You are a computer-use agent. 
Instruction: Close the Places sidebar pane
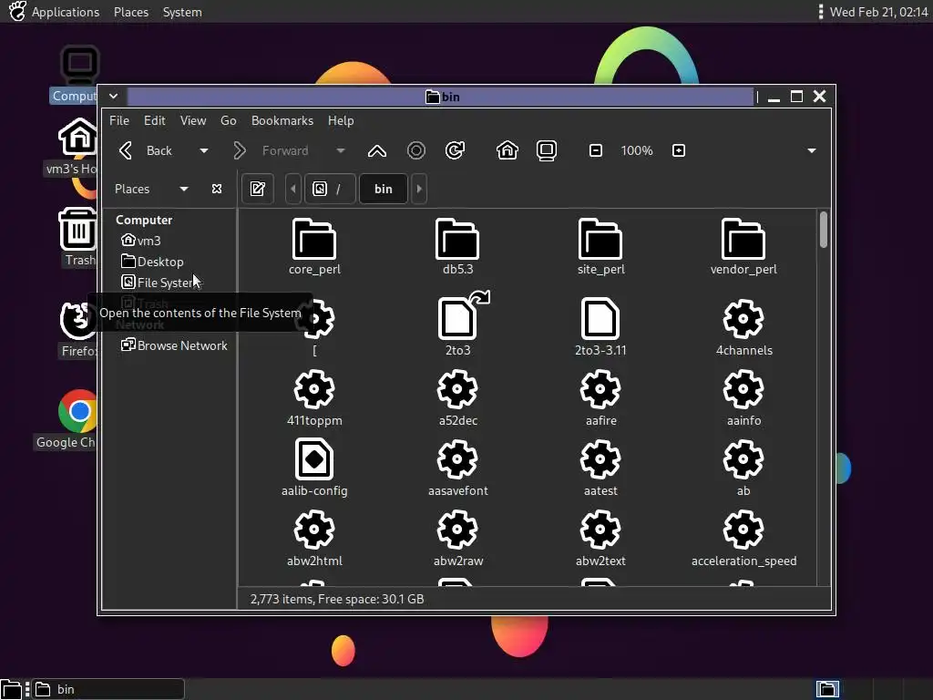pos(217,189)
